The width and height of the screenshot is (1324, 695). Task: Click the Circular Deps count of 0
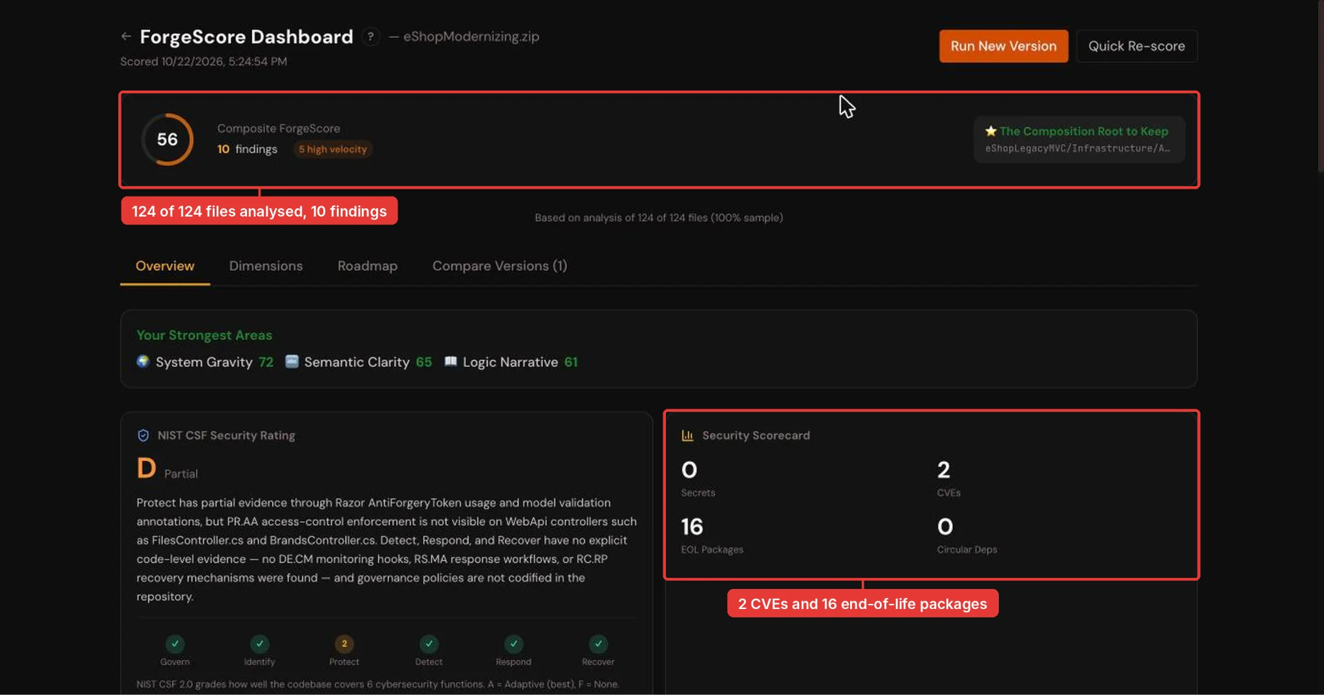pos(945,527)
